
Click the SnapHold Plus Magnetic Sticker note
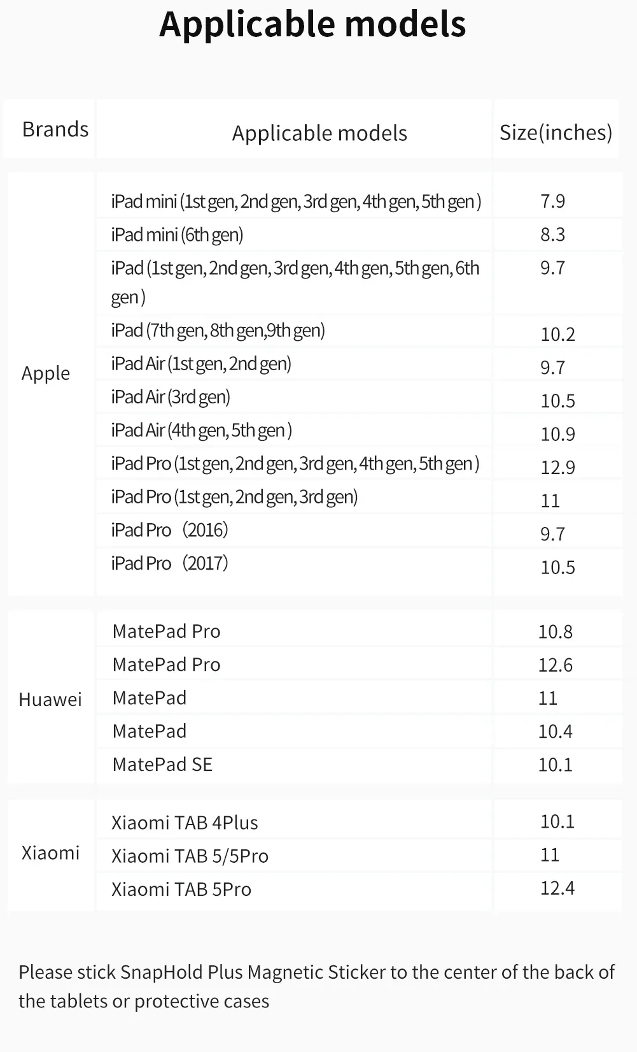pyautogui.click(x=316, y=986)
